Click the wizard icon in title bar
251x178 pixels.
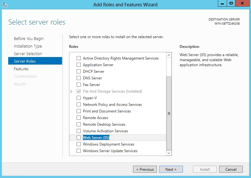tap(4, 4)
